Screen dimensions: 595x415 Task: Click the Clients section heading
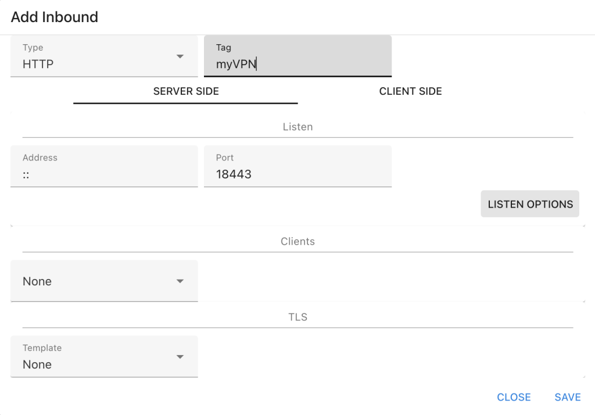(x=297, y=241)
